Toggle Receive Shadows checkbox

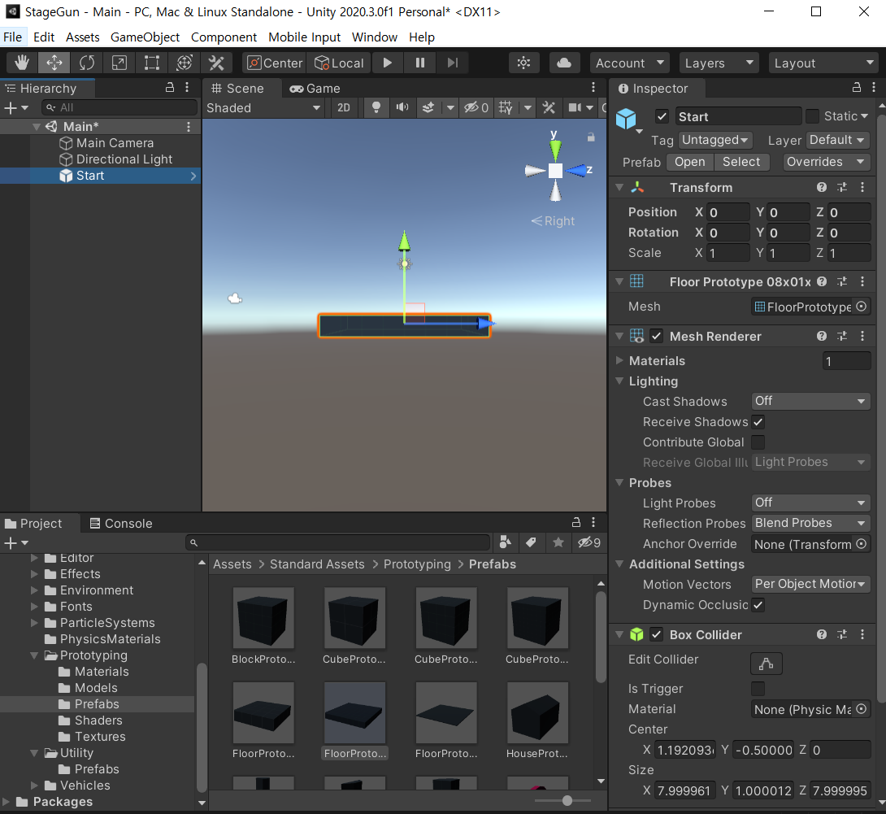[x=758, y=422]
